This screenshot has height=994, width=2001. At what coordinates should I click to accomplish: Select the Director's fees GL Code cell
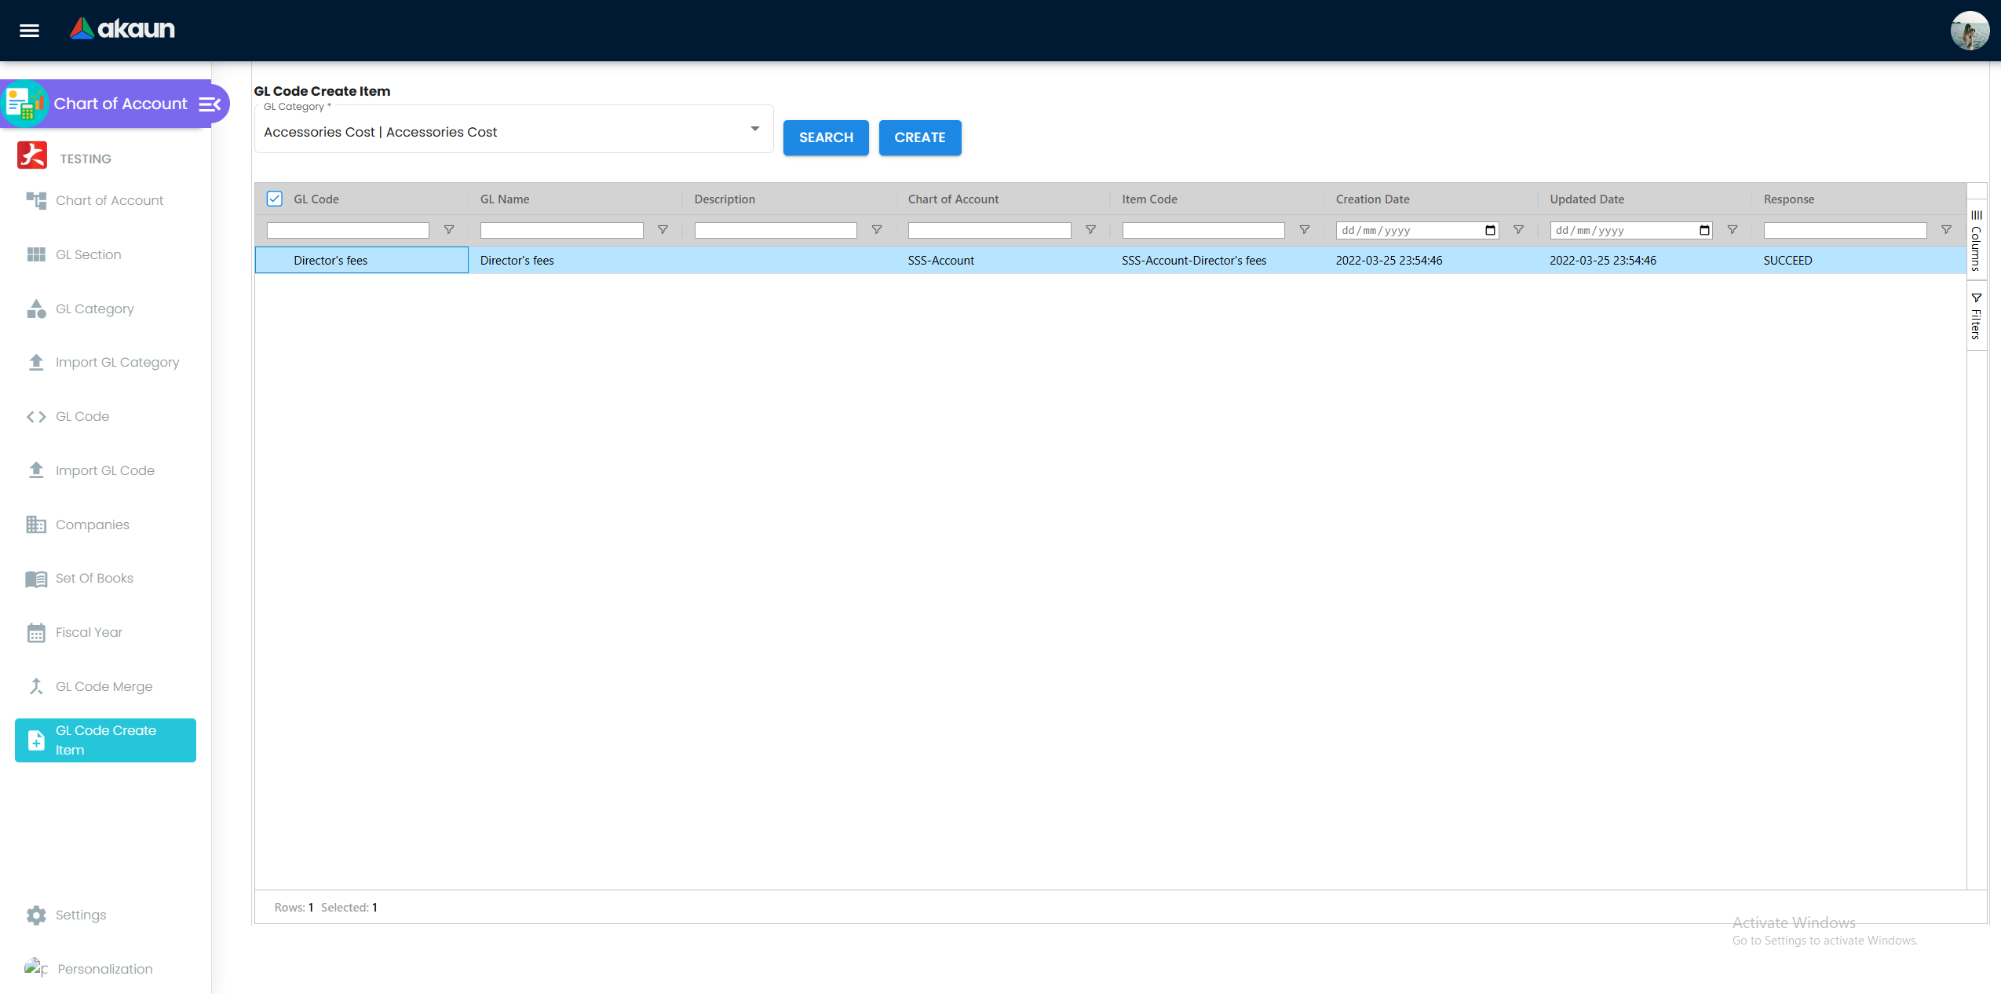pos(362,260)
